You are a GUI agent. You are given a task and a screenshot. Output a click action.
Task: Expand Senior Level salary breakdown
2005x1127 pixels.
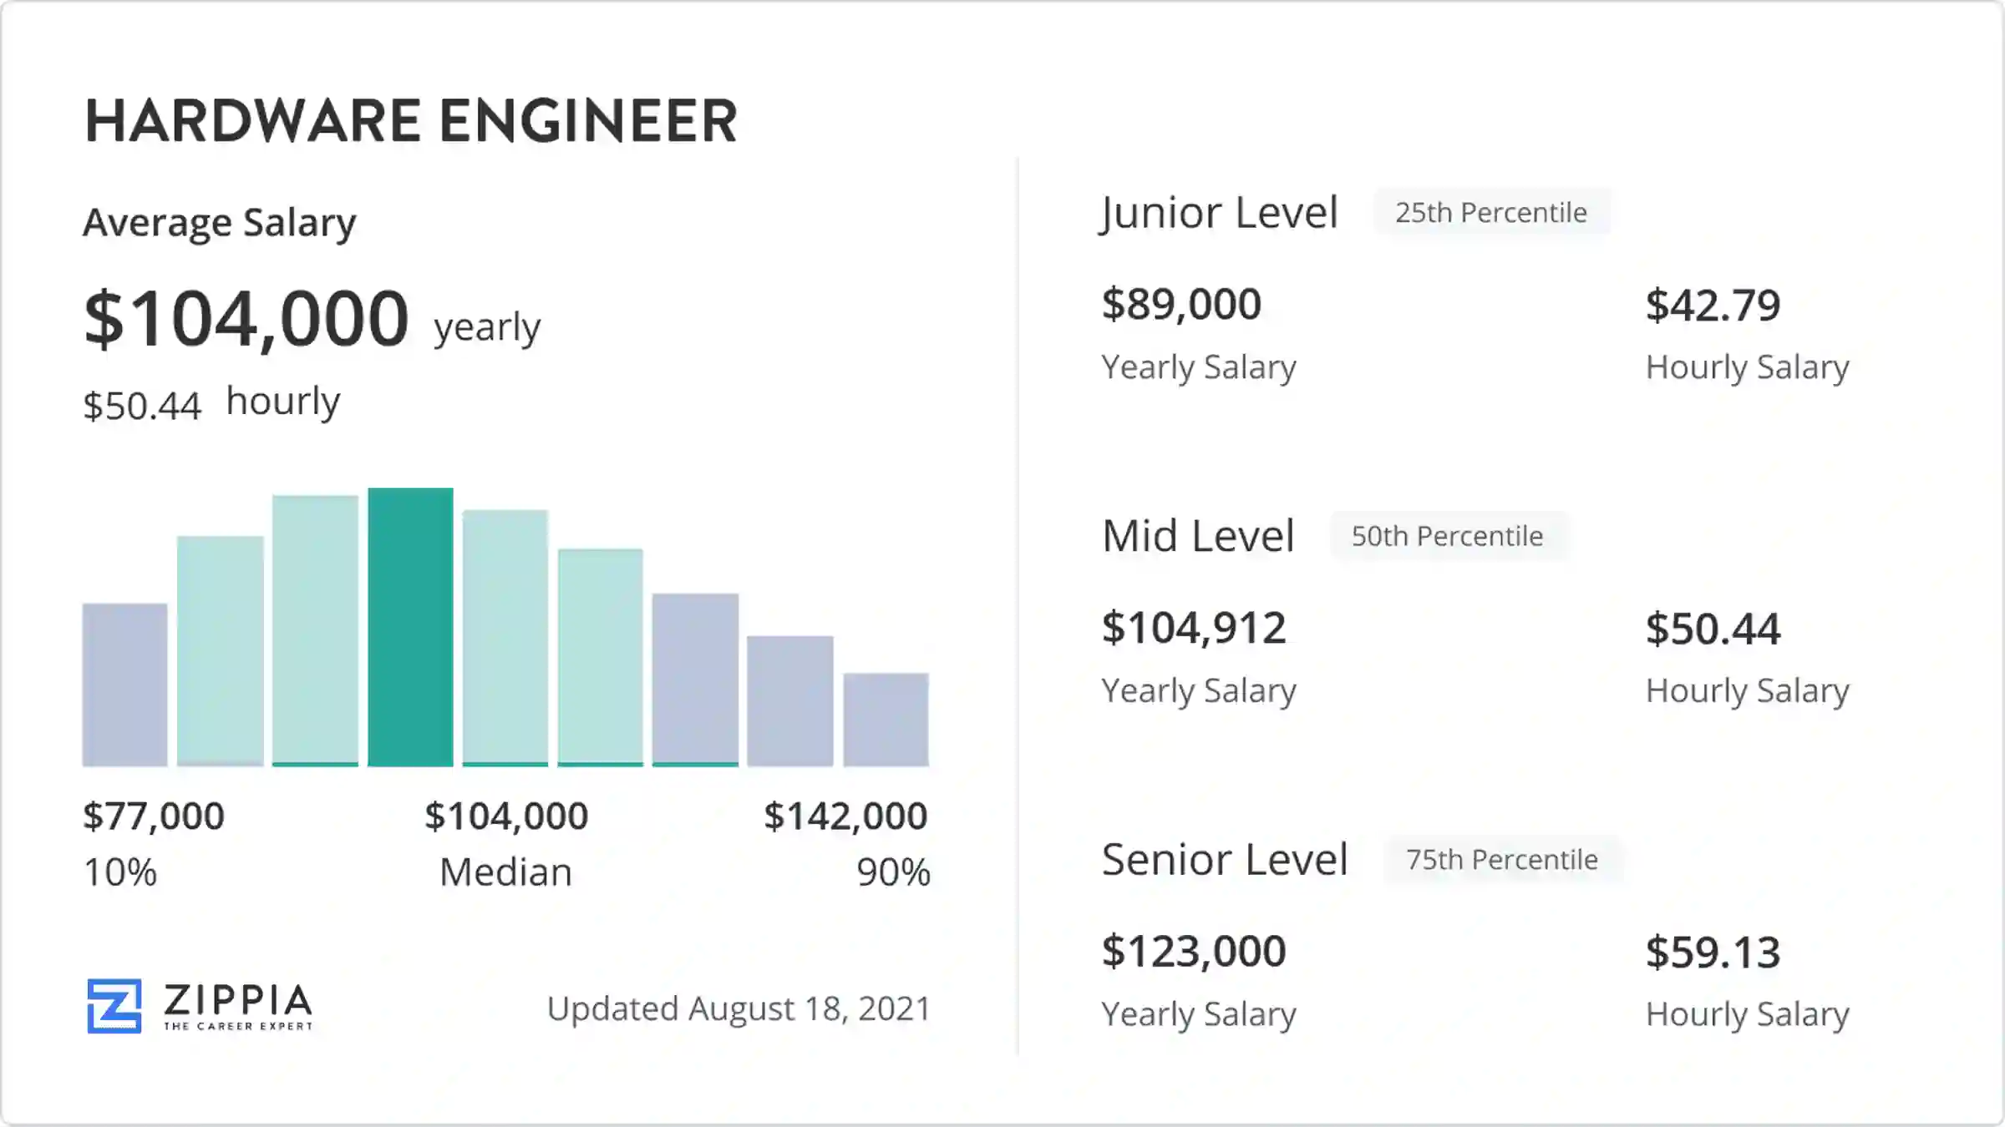(1224, 859)
